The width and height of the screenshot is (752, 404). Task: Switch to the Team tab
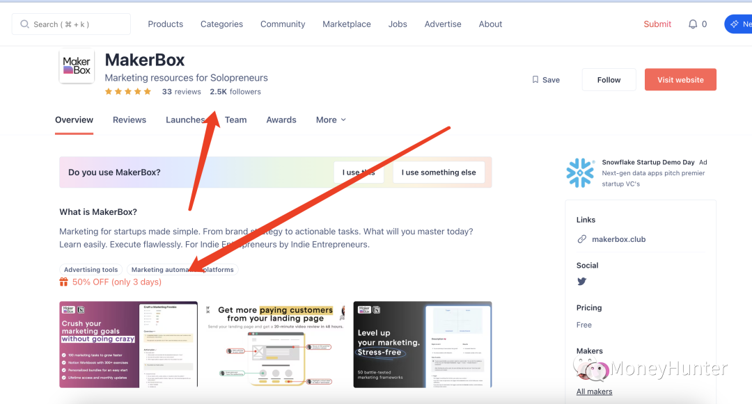(x=235, y=120)
